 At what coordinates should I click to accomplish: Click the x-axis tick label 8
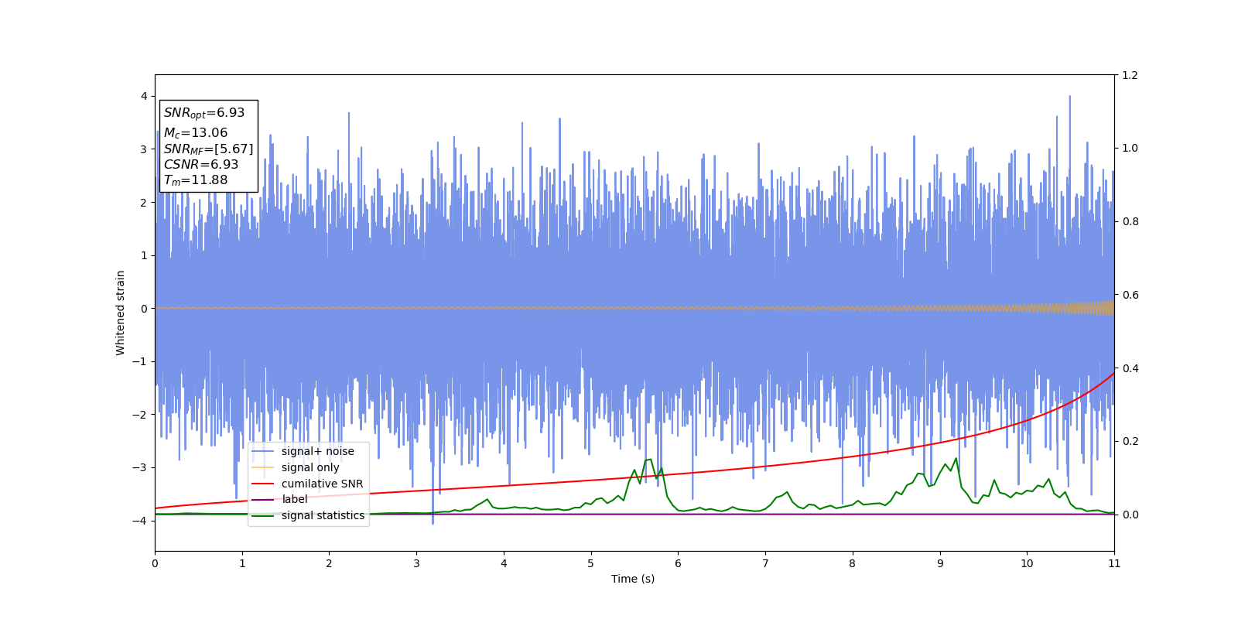click(x=853, y=563)
